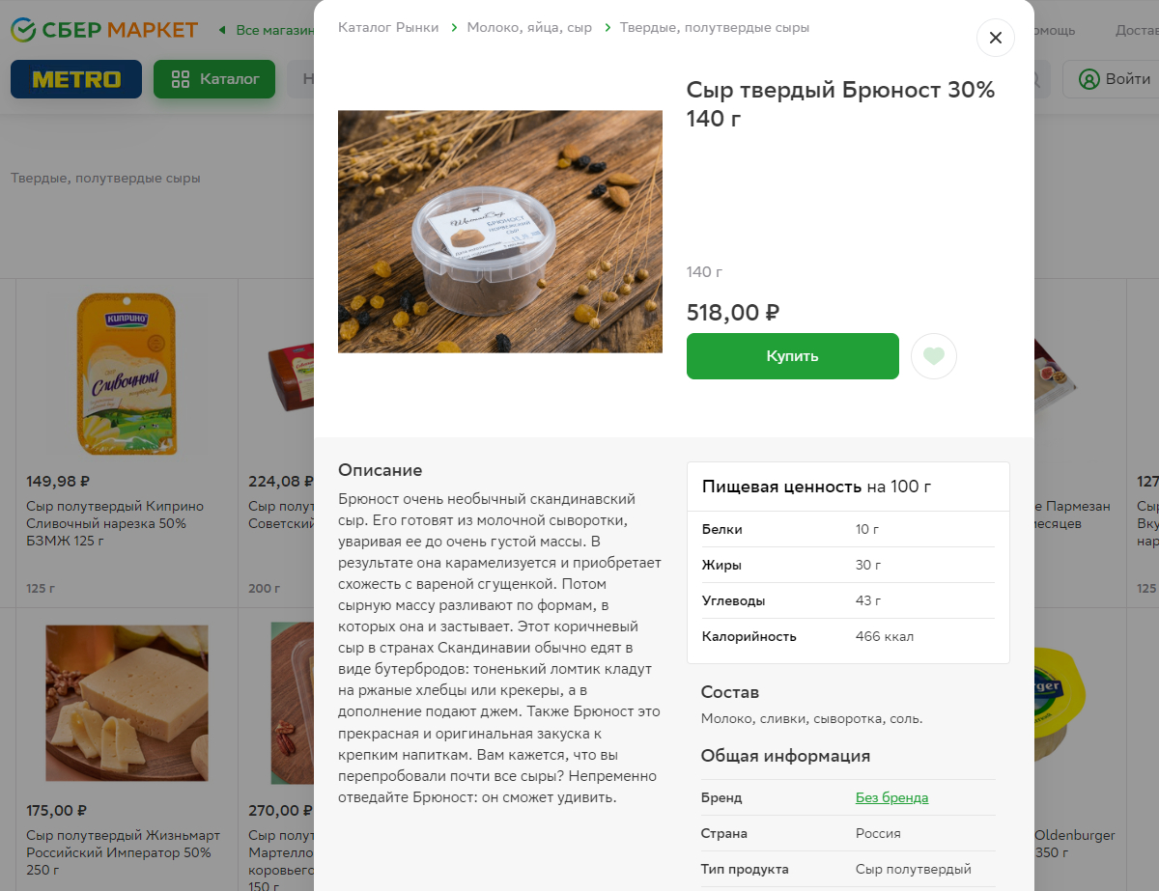The height and width of the screenshot is (891, 1159).
Task: Open Киприно Сливочный cheese image
Action: point(126,375)
